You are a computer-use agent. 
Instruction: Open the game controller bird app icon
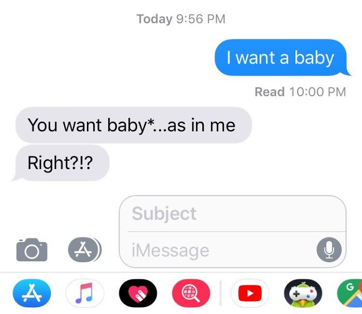tap(303, 293)
